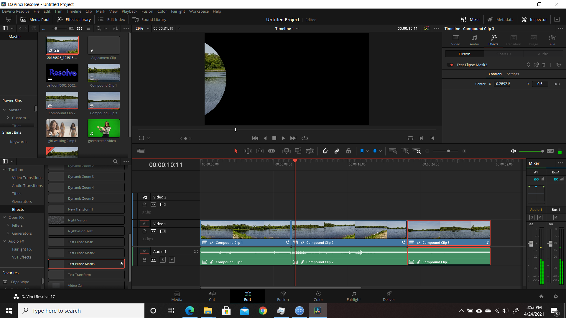Image resolution: width=566 pixels, height=318 pixels.
Task: Select the arrow Selection Mode tool
Action: (236, 151)
